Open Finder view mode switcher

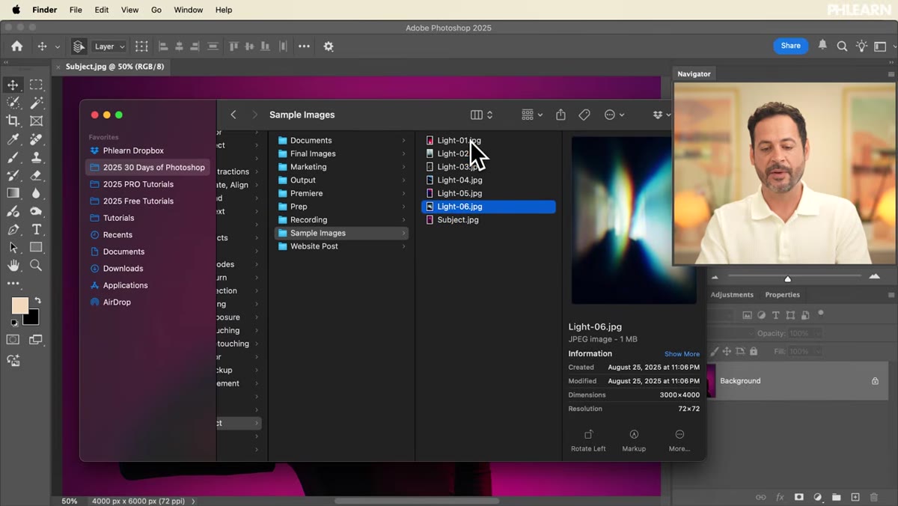pos(481,115)
